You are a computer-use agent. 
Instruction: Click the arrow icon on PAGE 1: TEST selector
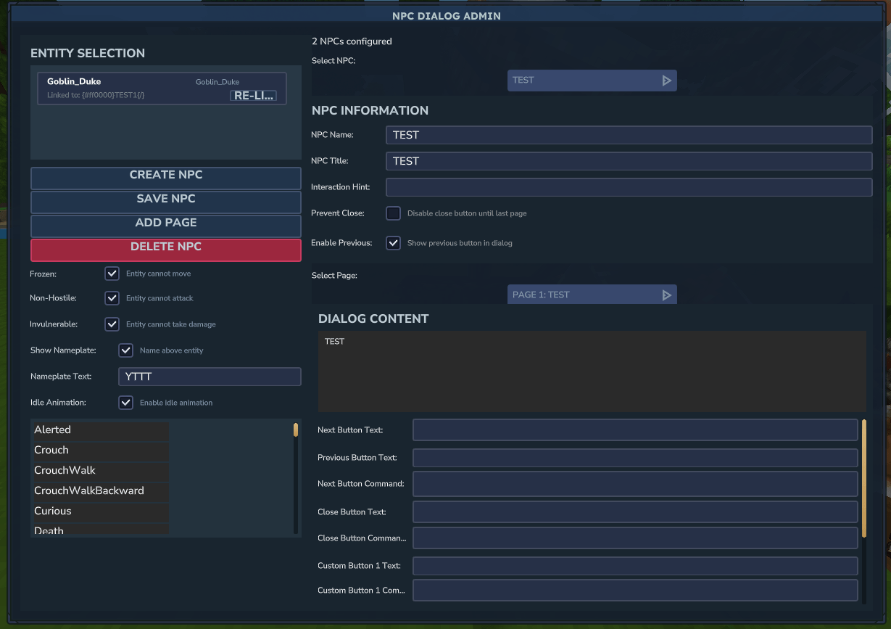[x=666, y=295]
